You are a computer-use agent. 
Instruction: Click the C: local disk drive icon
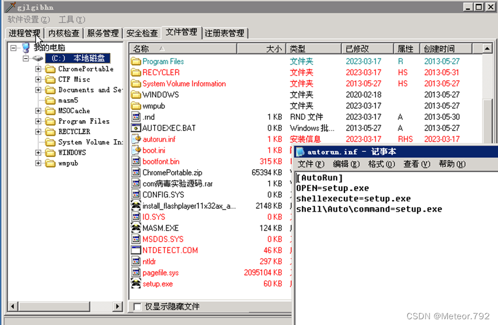37,58
